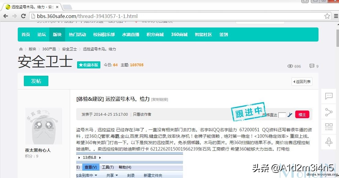Viewport: 339px width, 178px height.
Task: Click the red 楼主 badge
Action: (302, 114)
